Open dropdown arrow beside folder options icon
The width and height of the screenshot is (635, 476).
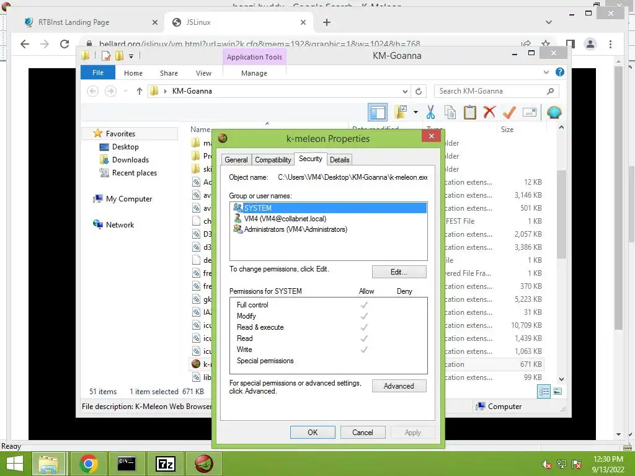point(415,112)
